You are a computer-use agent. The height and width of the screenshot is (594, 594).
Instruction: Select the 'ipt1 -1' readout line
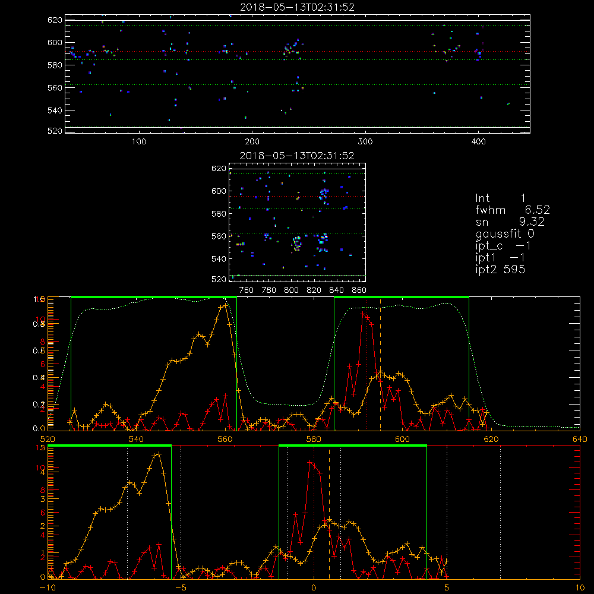click(x=500, y=258)
